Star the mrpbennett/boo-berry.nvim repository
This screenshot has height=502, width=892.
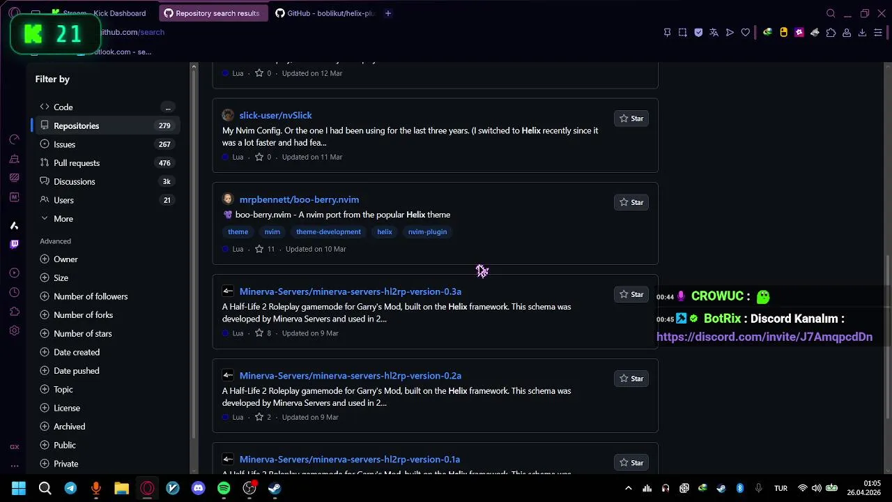pos(631,202)
